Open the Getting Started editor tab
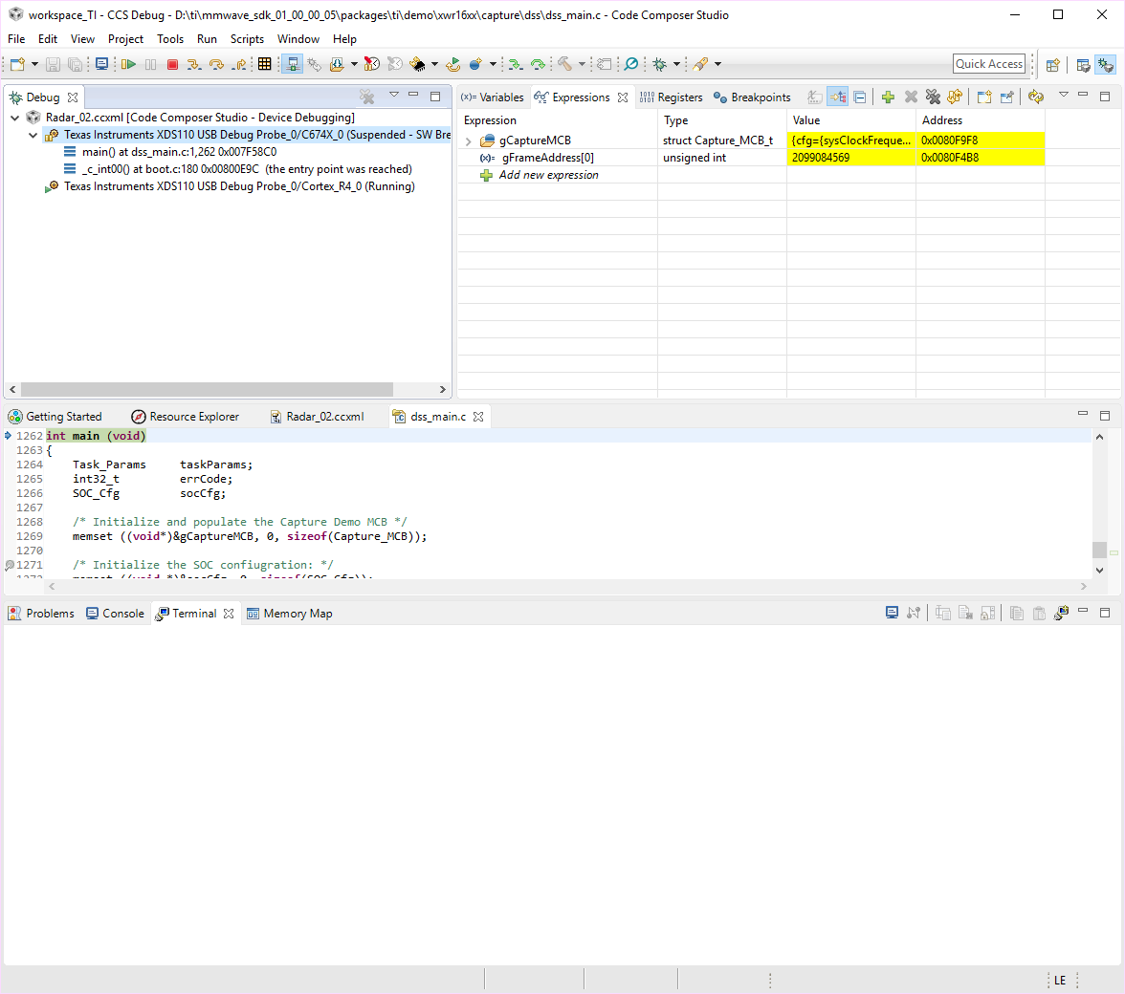 55,417
